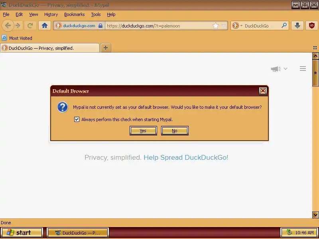
Task: Click the question mark dialog icon
Action: click(x=63, y=107)
